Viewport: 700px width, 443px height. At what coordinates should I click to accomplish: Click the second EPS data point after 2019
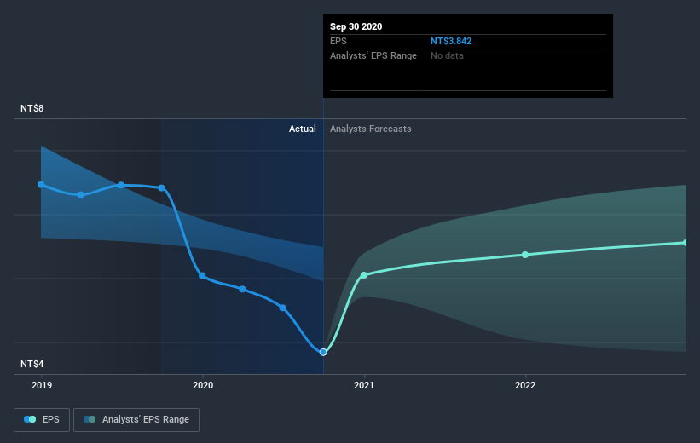81,195
